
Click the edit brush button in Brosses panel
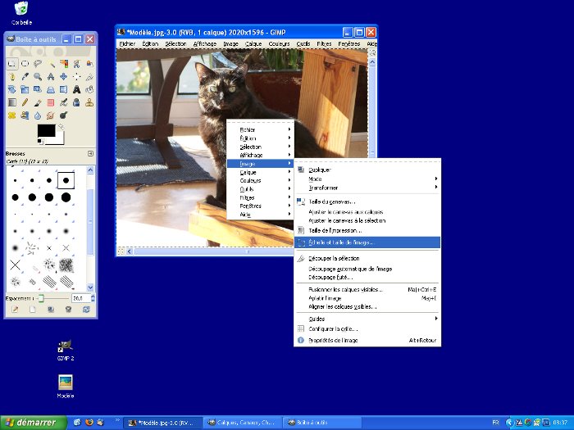(15, 310)
